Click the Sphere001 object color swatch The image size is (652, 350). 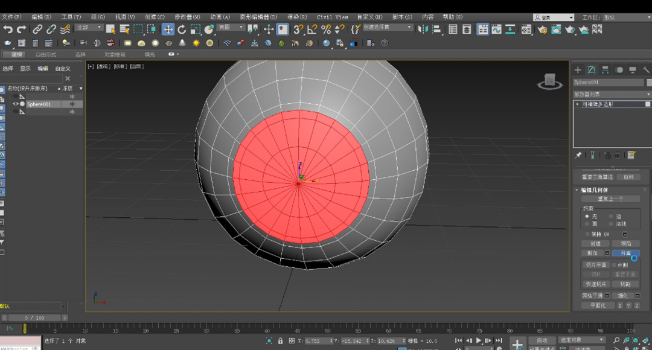click(x=649, y=82)
